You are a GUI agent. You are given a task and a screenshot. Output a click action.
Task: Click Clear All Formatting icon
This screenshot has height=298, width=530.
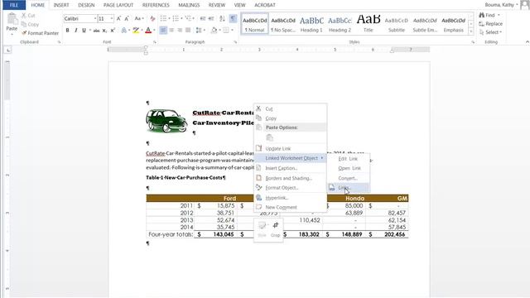(152, 18)
